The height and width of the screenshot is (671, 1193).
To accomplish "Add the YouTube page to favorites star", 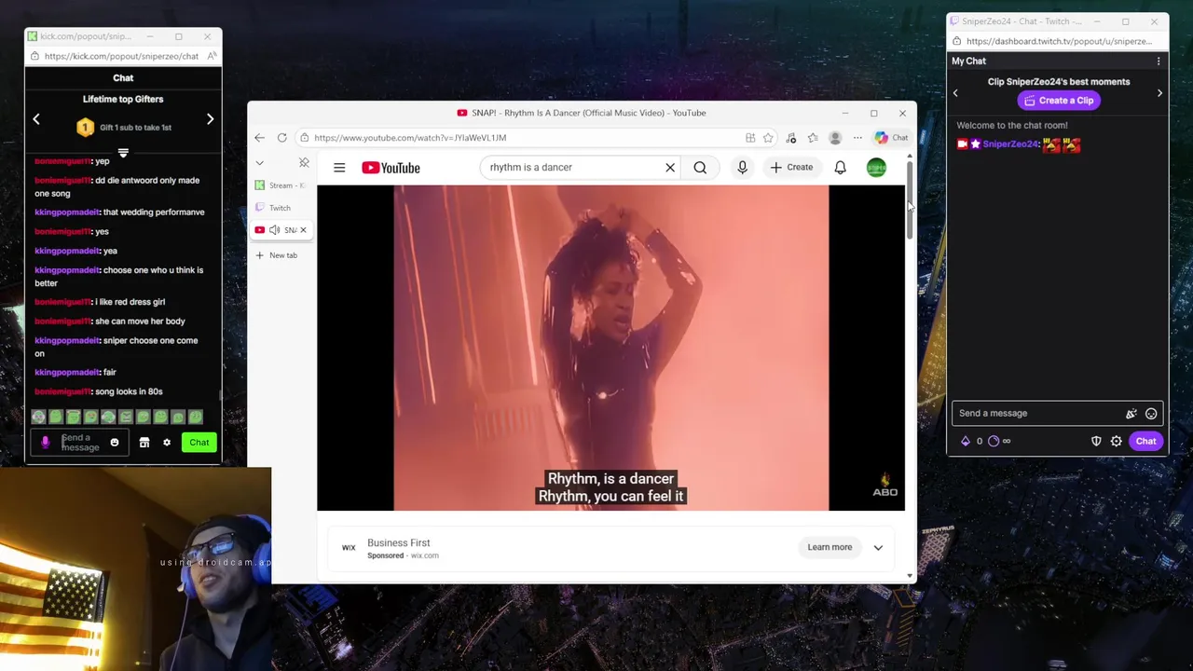I will 768,138.
